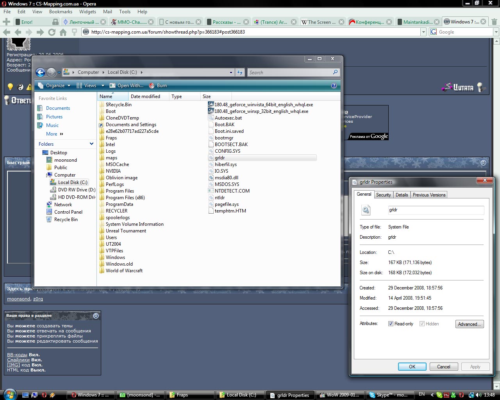Open Opera search engine dropdown
500x400 pixels.
[496, 32]
